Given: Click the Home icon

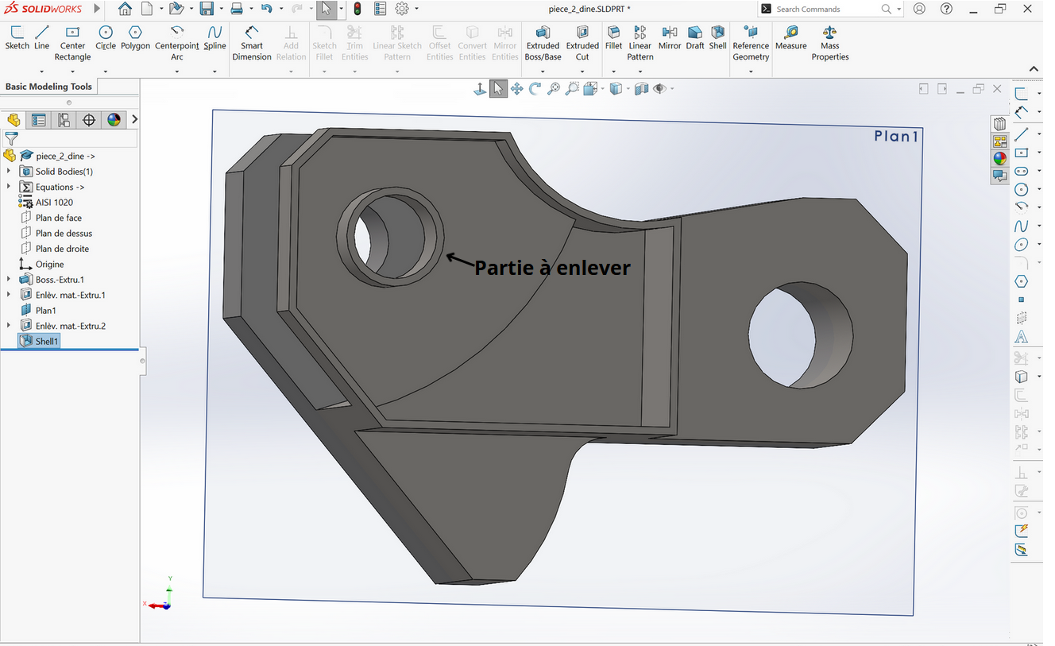Looking at the screenshot, I should [x=125, y=9].
